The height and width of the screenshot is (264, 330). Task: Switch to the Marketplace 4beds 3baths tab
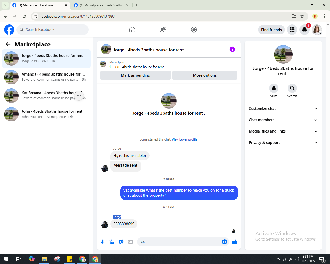coord(101,5)
